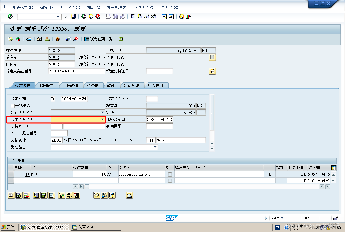Click the red Cancel icon
345x232 pixels.
(98, 17)
